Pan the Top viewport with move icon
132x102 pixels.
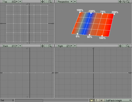(x=43, y=2)
